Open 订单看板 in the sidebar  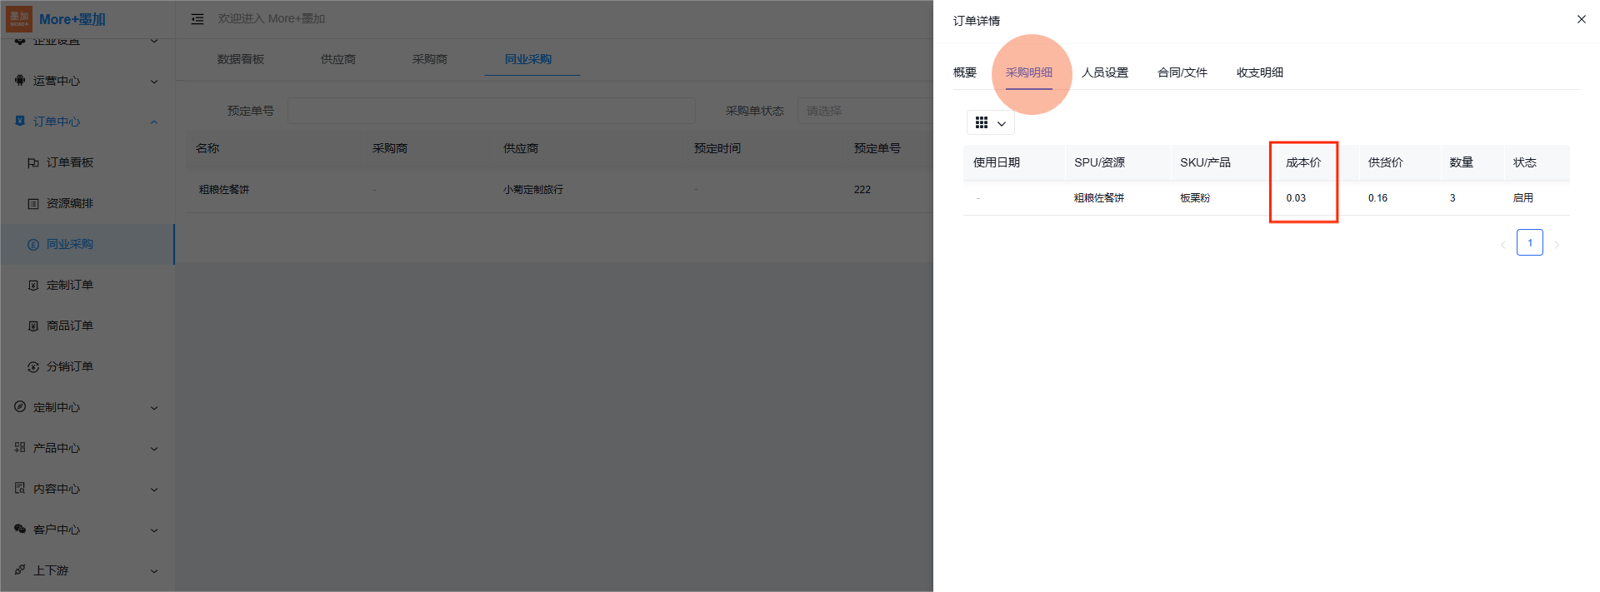[69, 162]
